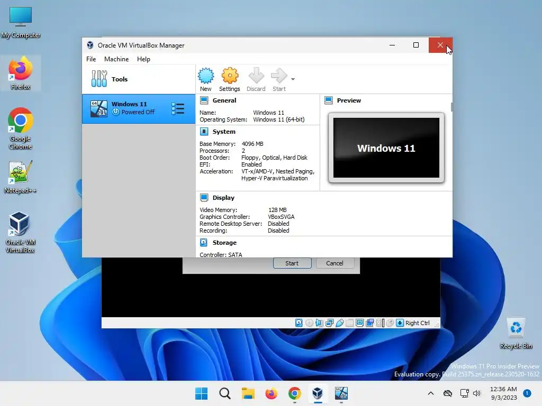Open the Firefox desktop shortcut
This screenshot has height=406, width=542.
coord(21,73)
